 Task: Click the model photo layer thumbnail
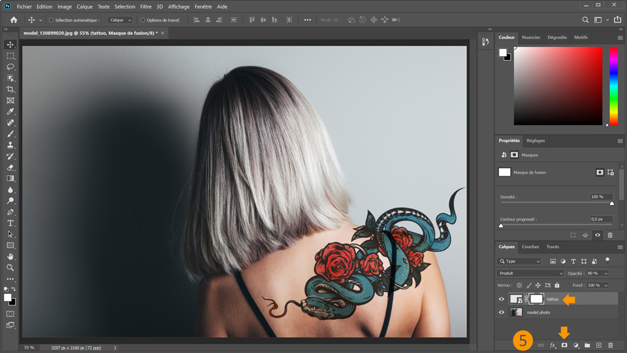(x=516, y=312)
